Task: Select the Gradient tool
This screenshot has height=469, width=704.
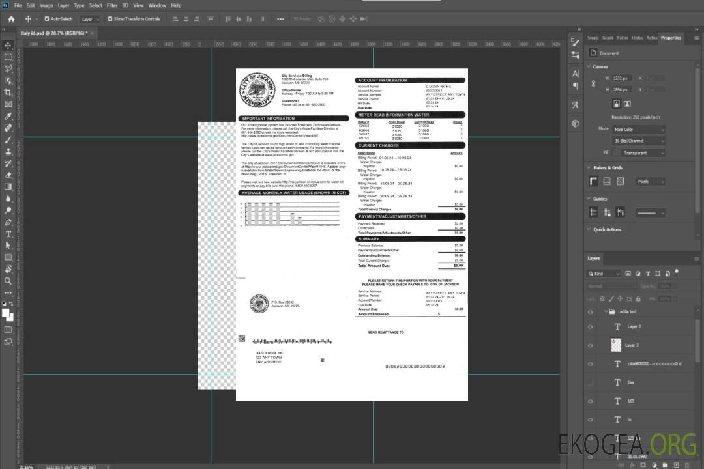Action: (8, 187)
